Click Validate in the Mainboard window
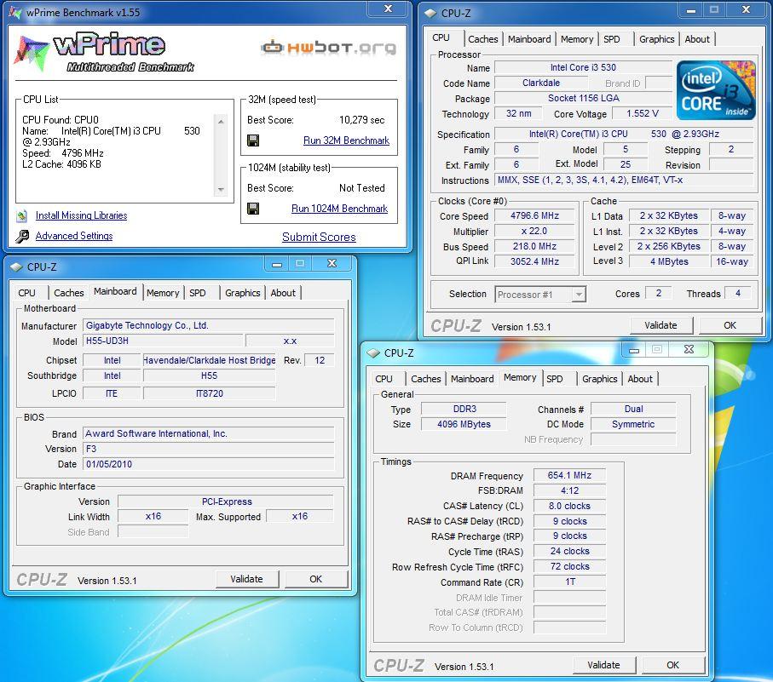 (246, 579)
